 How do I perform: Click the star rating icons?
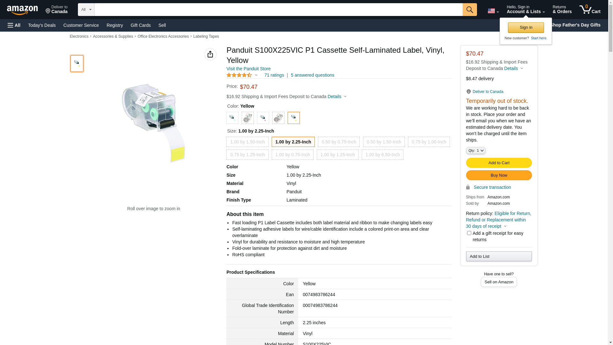[x=239, y=75]
